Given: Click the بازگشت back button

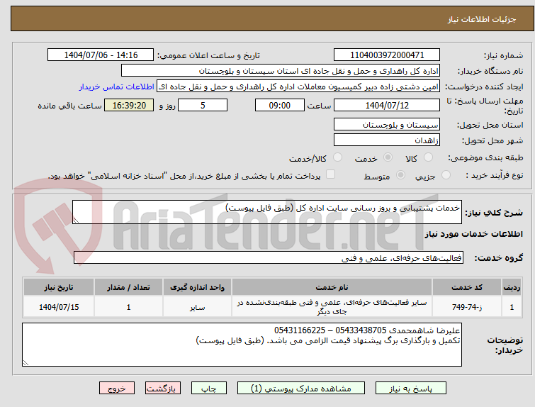Looking at the screenshot, I should 163,389.
